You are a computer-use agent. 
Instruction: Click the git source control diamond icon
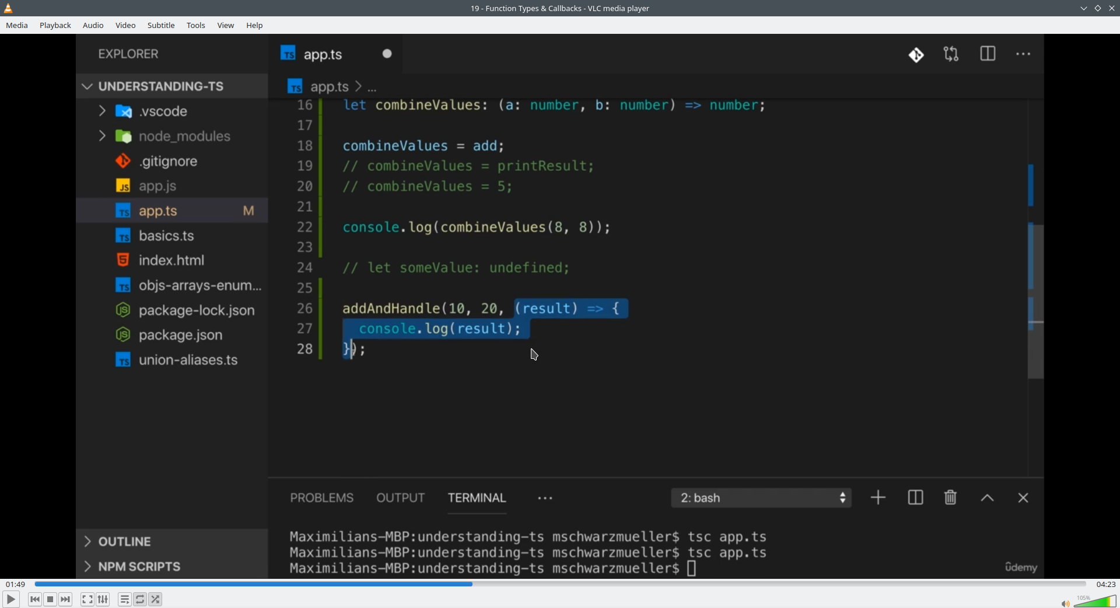[x=916, y=55]
